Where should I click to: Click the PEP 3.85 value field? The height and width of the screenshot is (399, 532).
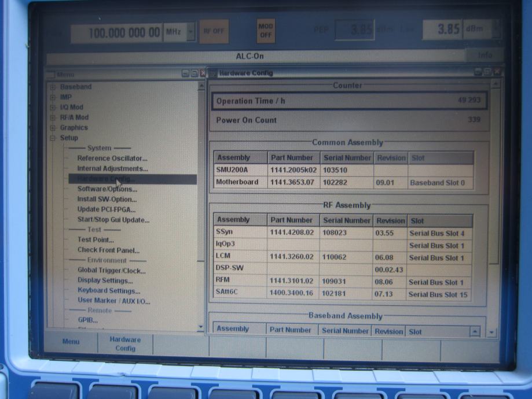click(354, 30)
